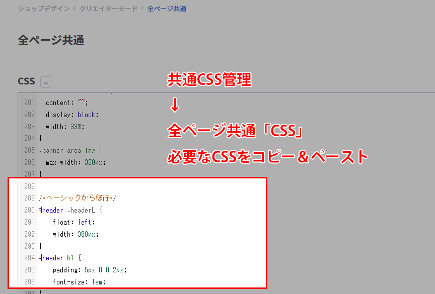Collapse the CSS section with the chevron button

point(46,82)
